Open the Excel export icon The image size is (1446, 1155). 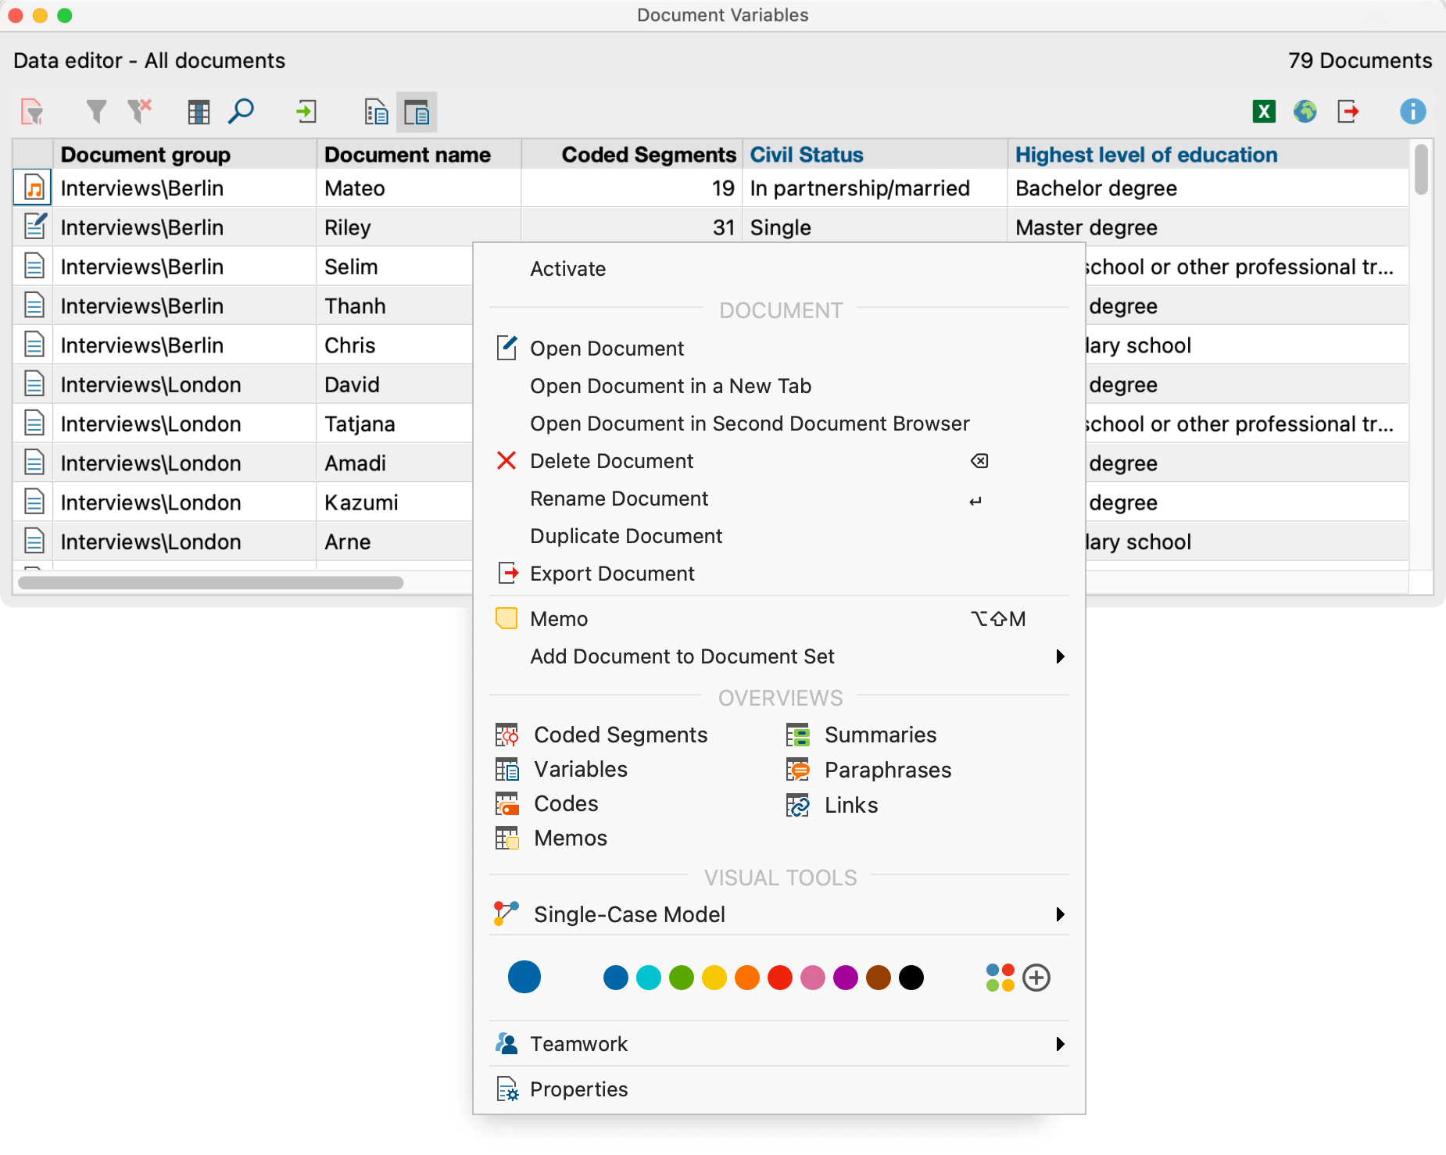coord(1263,111)
